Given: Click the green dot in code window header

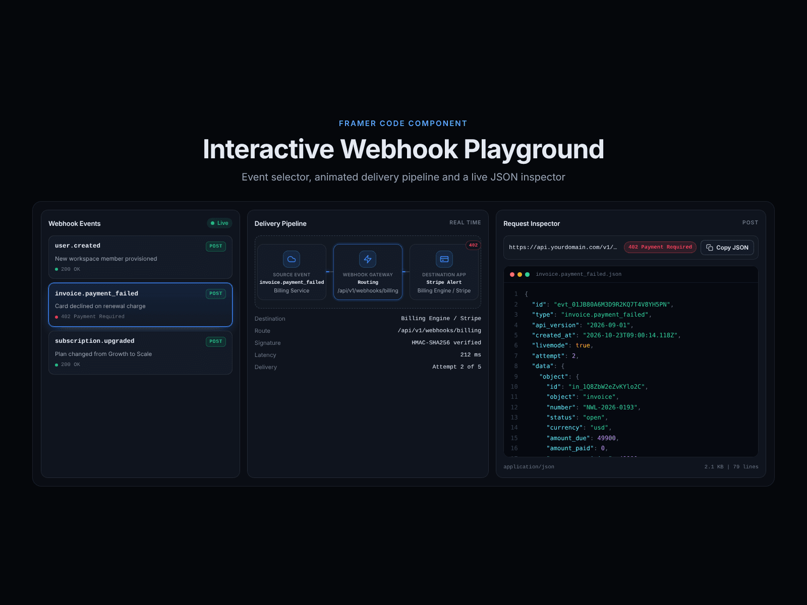Looking at the screenshot, I should [x=527, y=274].
